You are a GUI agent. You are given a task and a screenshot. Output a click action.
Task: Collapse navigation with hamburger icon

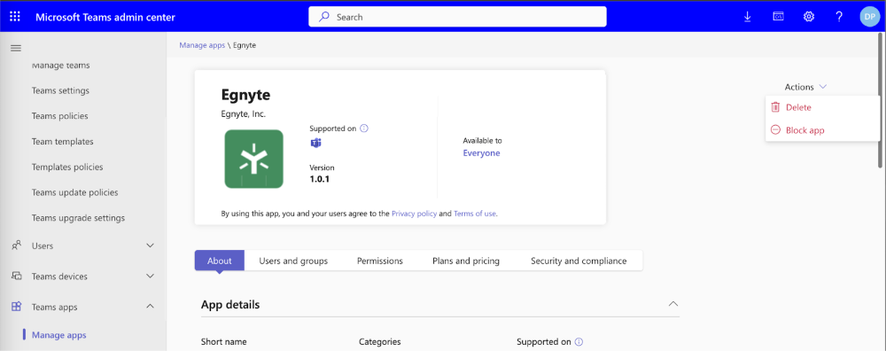coord(16,48)
